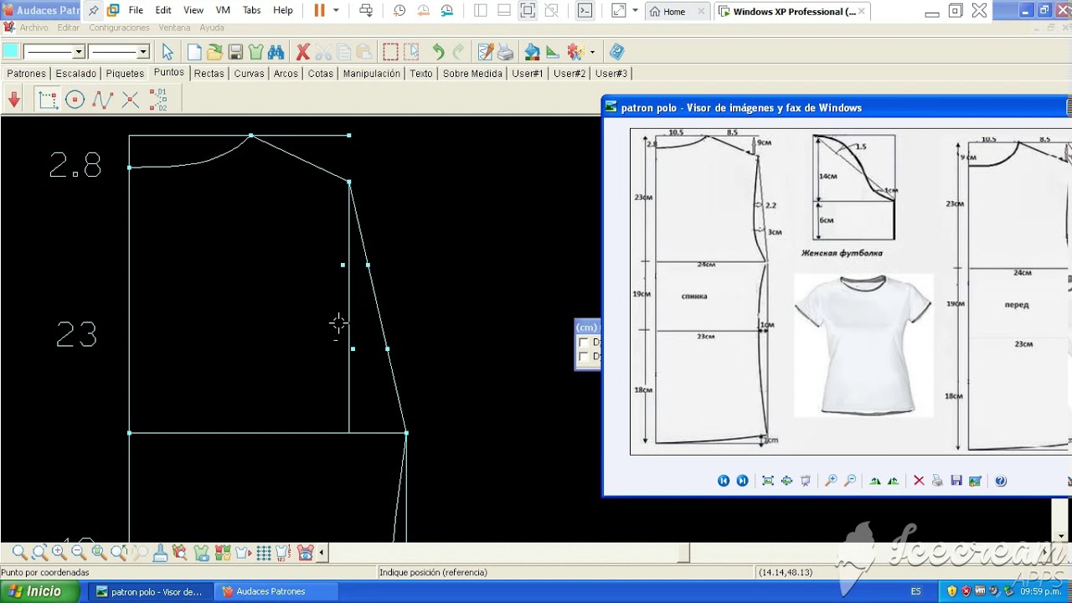This screenshot has width=1072, height=603.
Task: Click the horizontal scrollbar left arrow
Action: pyautogui.click(x=322, y=553)
